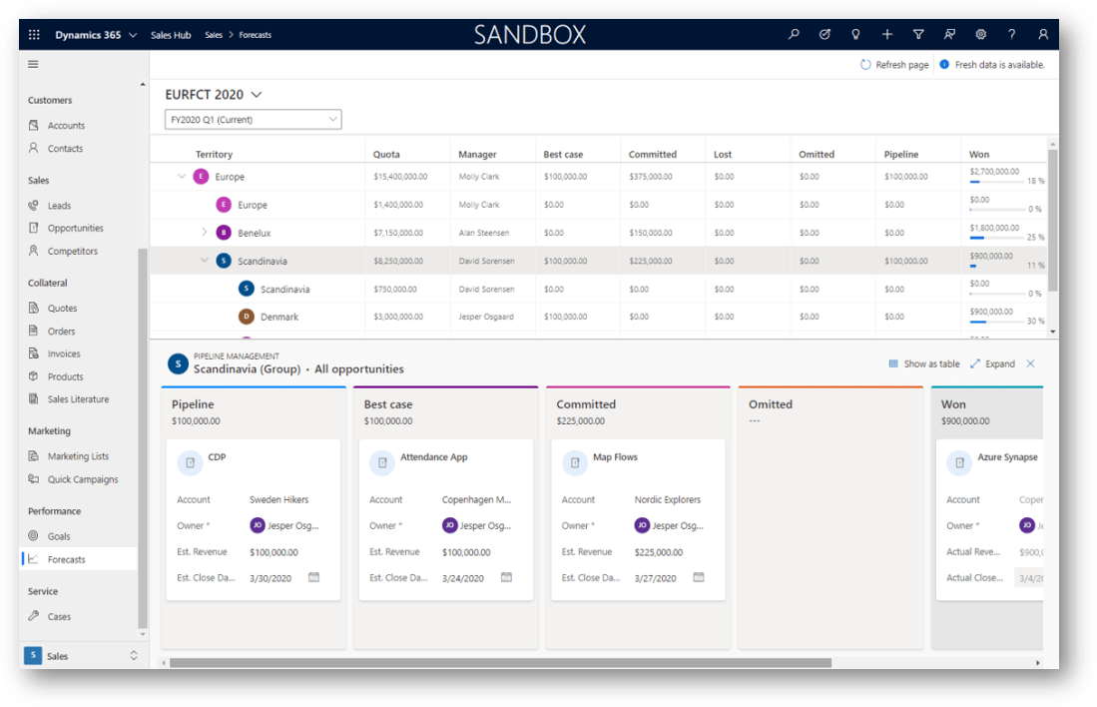Toggle the hamburger navigation menu

click(x=33, y=64)
